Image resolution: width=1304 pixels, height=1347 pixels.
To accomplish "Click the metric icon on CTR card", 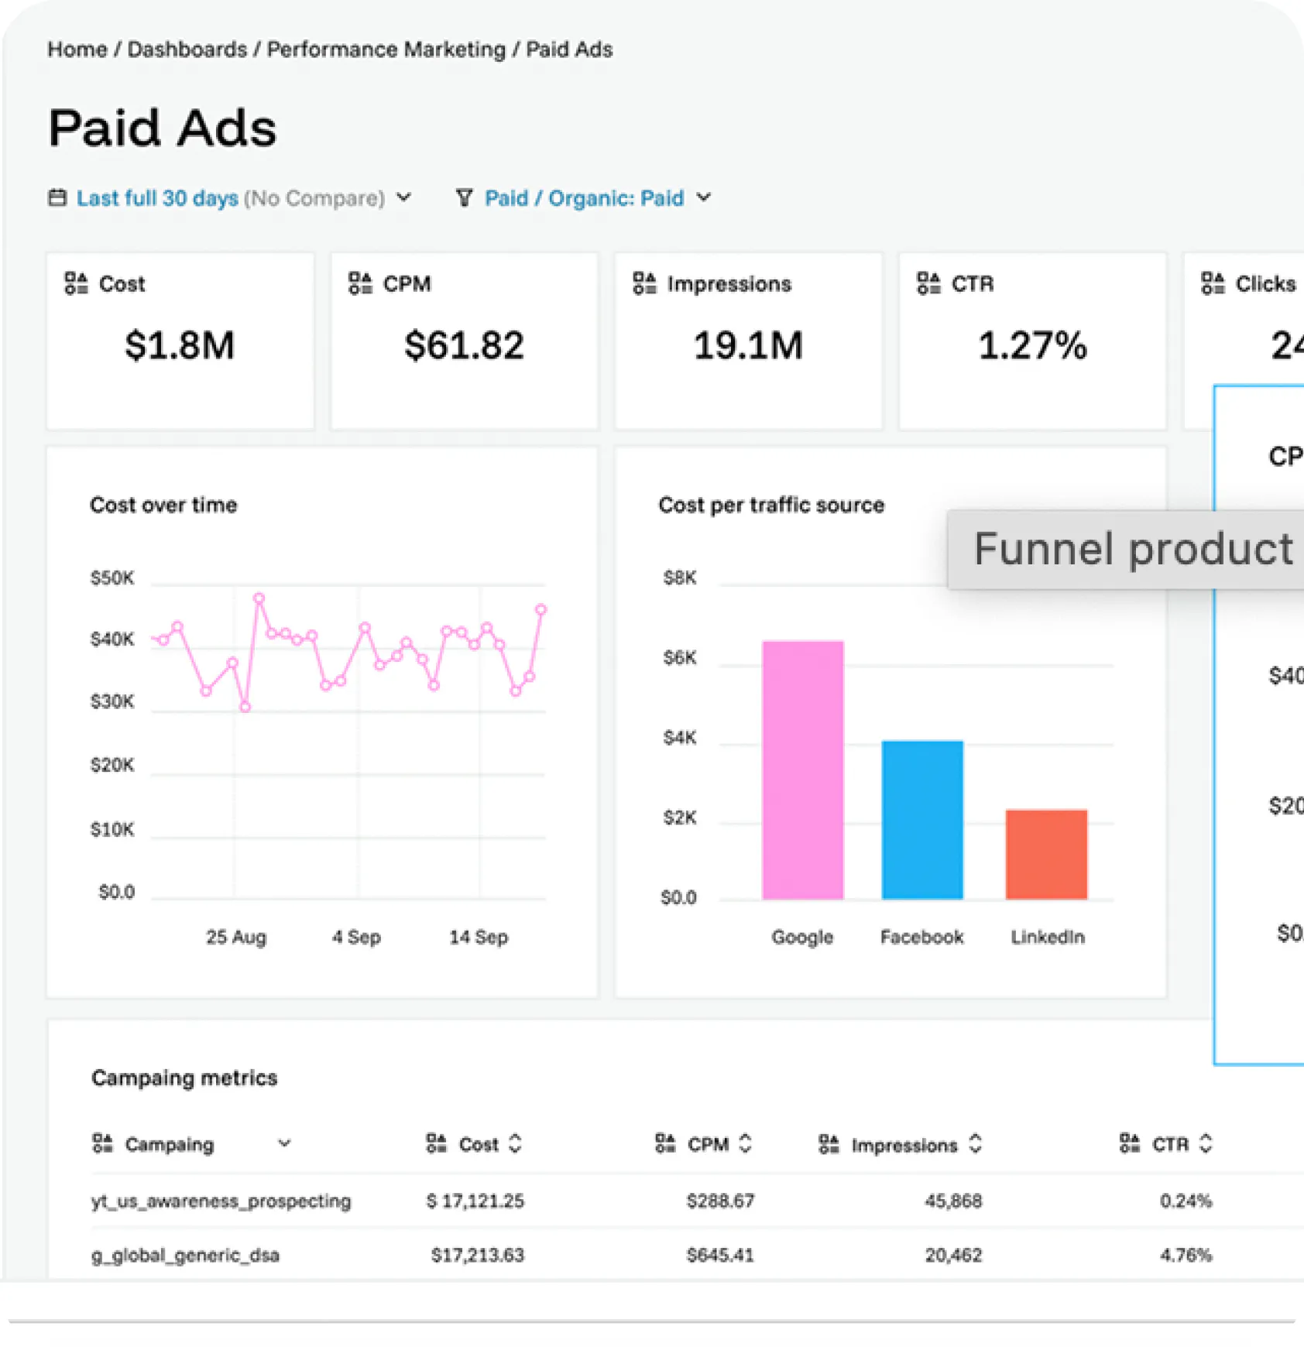I will pos(928,283).
